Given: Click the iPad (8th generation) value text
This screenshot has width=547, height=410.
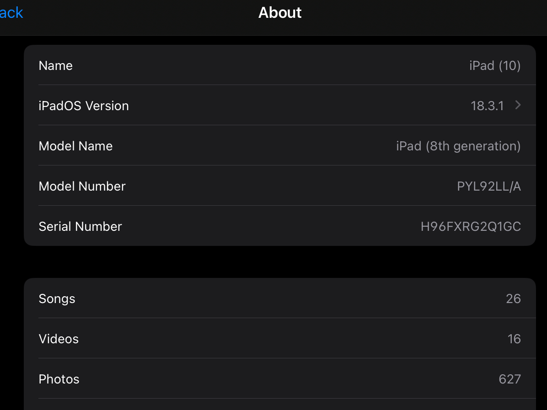Looking at the screenshot, I should 458,146.
